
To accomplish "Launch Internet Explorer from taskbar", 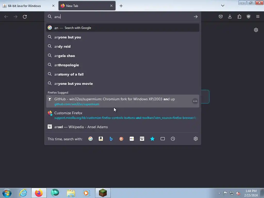I will coord(23,193).
